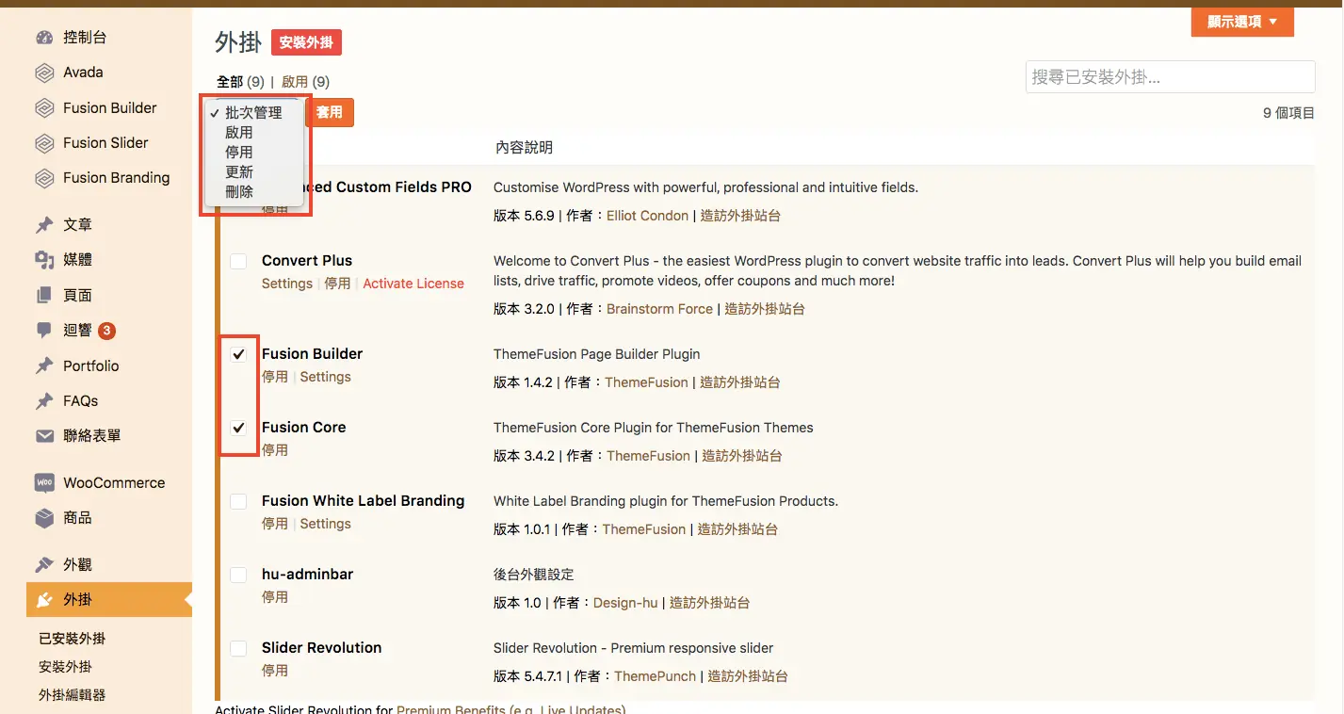This screenshot has width=1344, height=714.
Task: Click the 外掛 plug icon
Action: pos(44,600)
